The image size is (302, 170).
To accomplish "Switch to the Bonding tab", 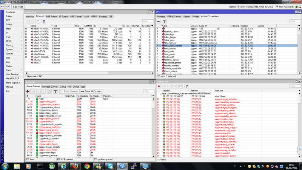I will tap(103, 17).
